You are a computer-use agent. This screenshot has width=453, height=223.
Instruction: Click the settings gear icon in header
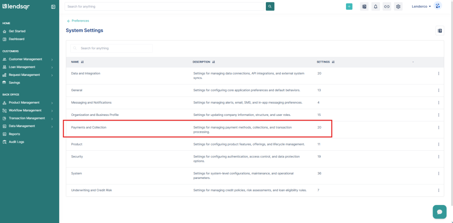[398, 7]
